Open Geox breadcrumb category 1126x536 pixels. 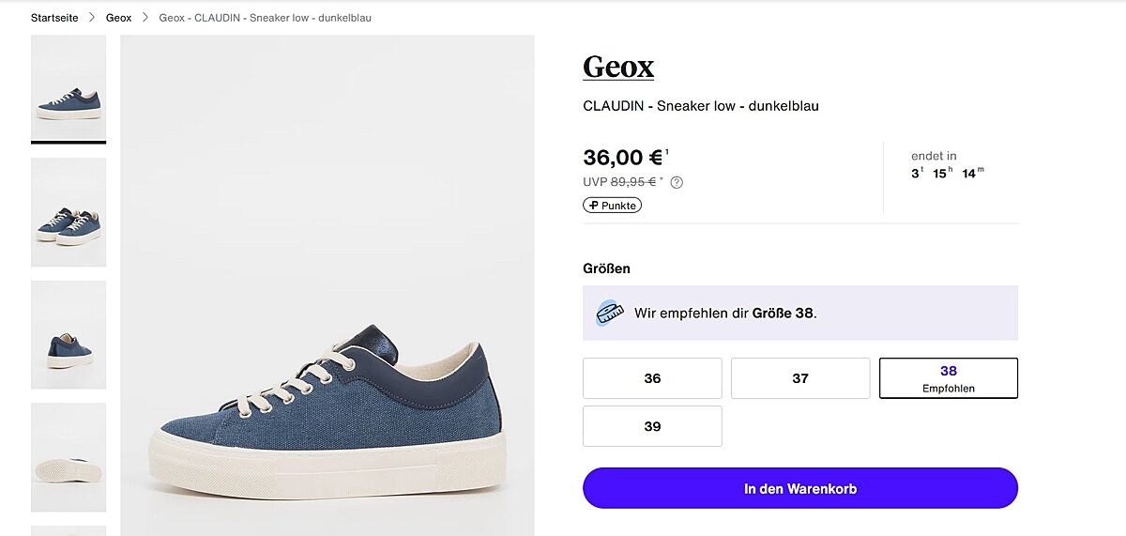(118, 18)
